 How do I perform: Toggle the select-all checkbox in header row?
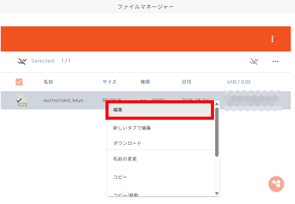[19, 82]
